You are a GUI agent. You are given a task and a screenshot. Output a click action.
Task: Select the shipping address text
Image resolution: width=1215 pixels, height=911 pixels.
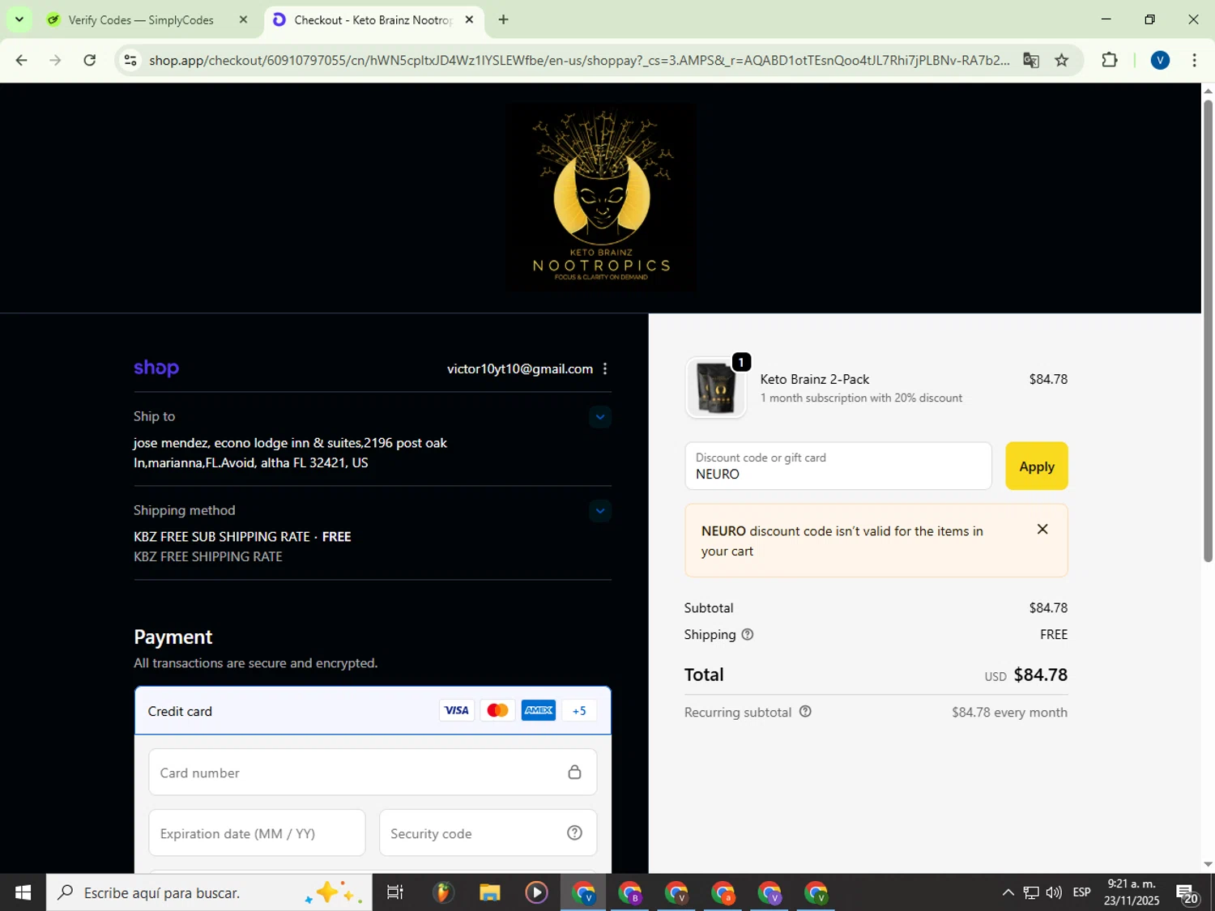click(291, 453)
